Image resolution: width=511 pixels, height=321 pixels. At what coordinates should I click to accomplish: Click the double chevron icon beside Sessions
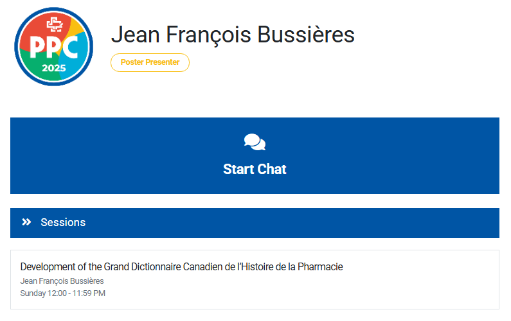[x=26, y=222]
